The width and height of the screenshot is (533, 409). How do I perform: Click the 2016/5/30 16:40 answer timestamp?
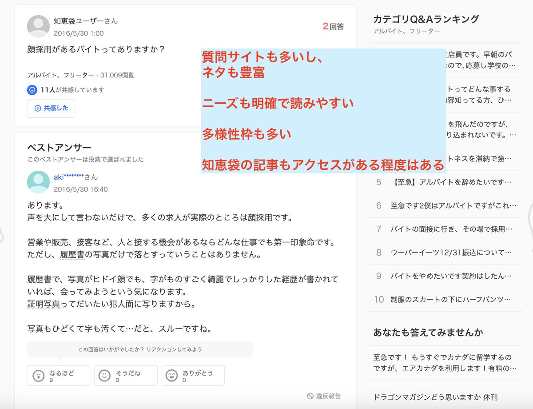(x=81, y=189)
